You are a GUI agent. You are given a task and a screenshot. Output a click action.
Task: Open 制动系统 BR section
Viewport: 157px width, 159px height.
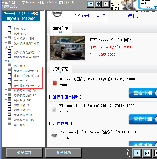coord(23,100)
